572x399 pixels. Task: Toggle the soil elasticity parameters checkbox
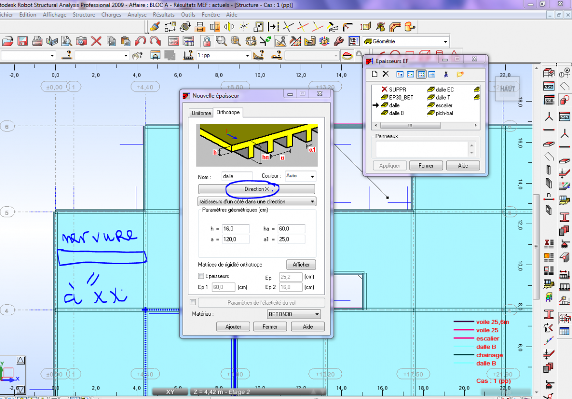193,302
